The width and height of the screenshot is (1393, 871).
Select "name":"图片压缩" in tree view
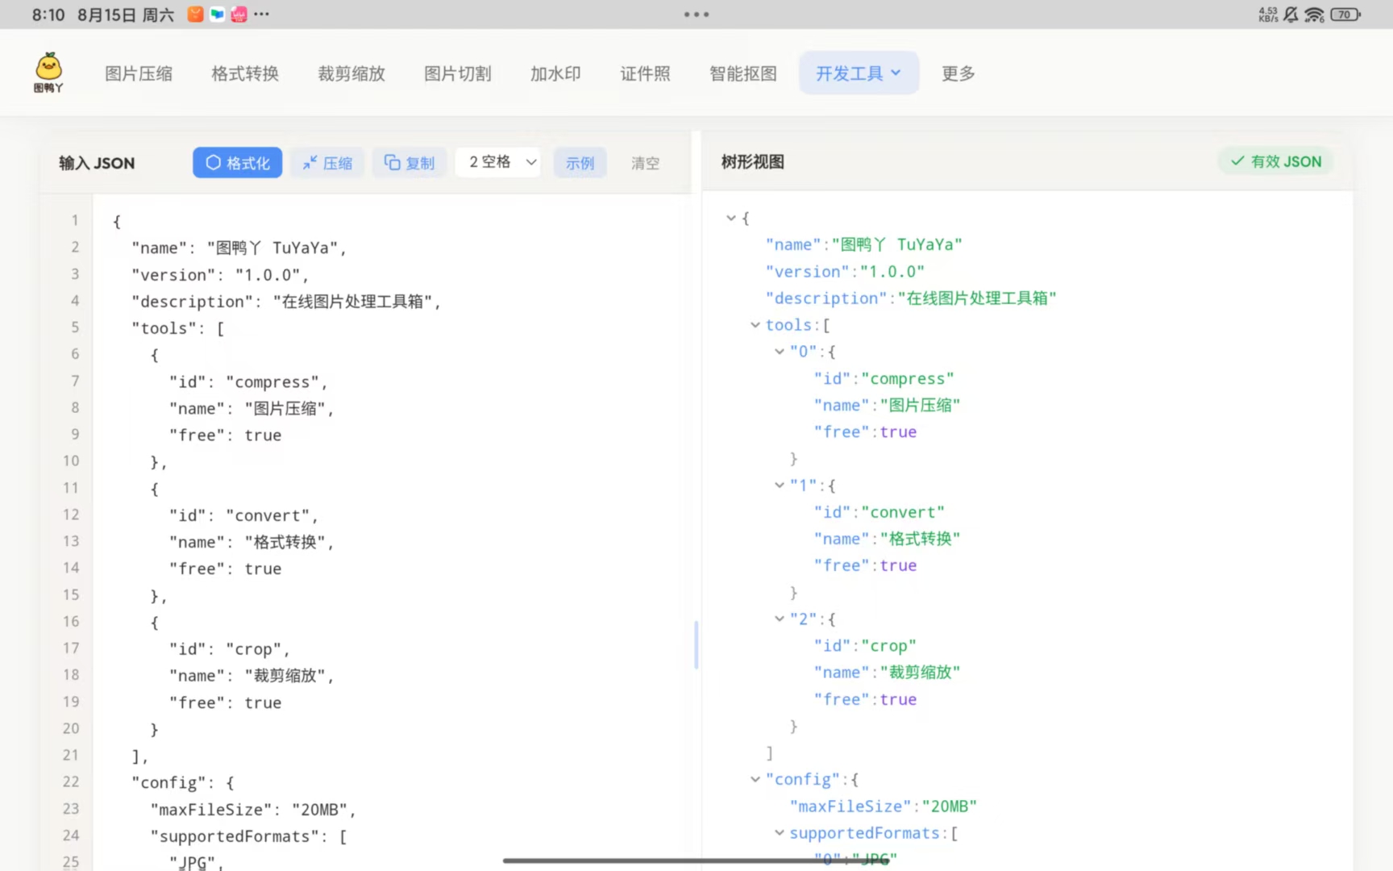(x=887, y=405)
